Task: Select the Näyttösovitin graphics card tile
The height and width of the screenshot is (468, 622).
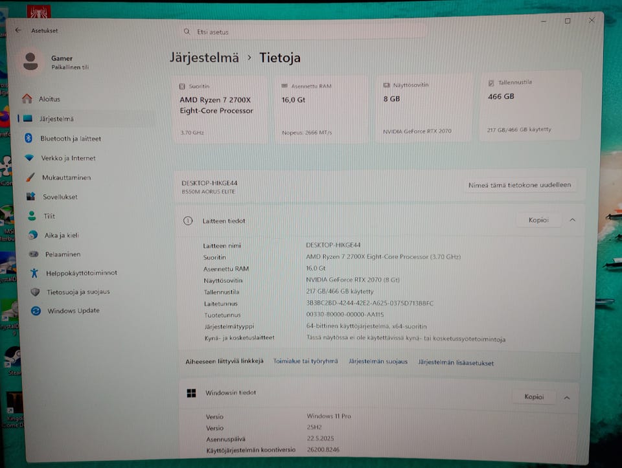Action: 423,108
